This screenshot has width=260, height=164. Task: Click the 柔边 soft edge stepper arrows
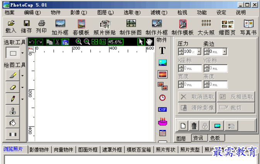(206, 51)
